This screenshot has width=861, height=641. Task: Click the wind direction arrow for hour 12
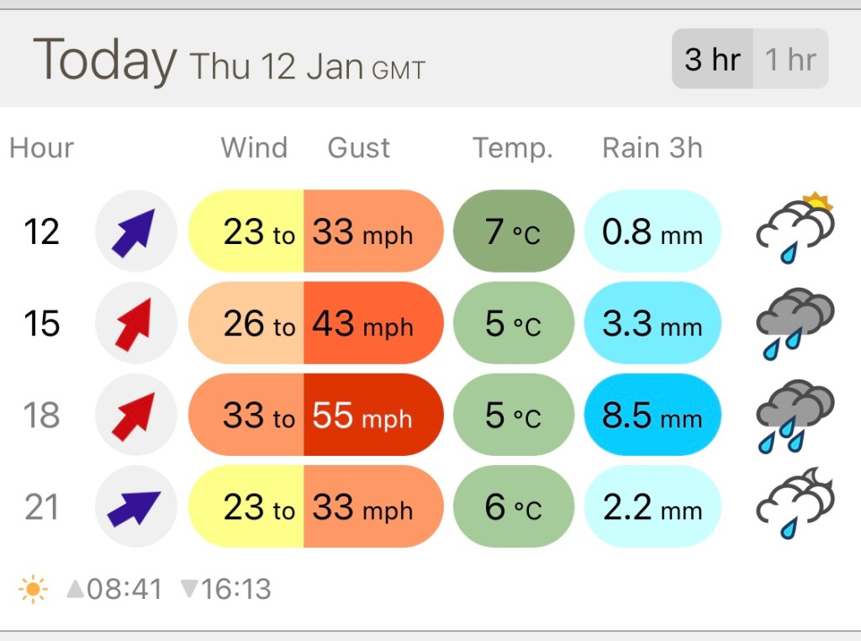click(x=135, y=231)
